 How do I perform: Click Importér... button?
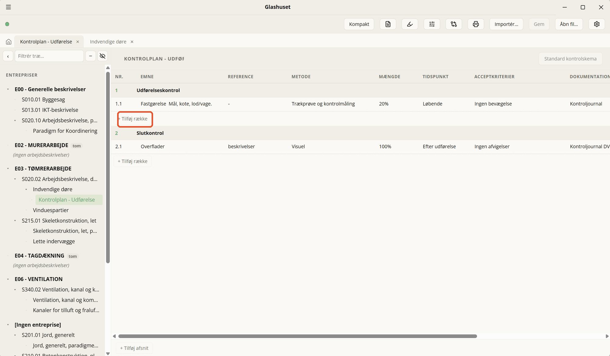click(506, 24)
